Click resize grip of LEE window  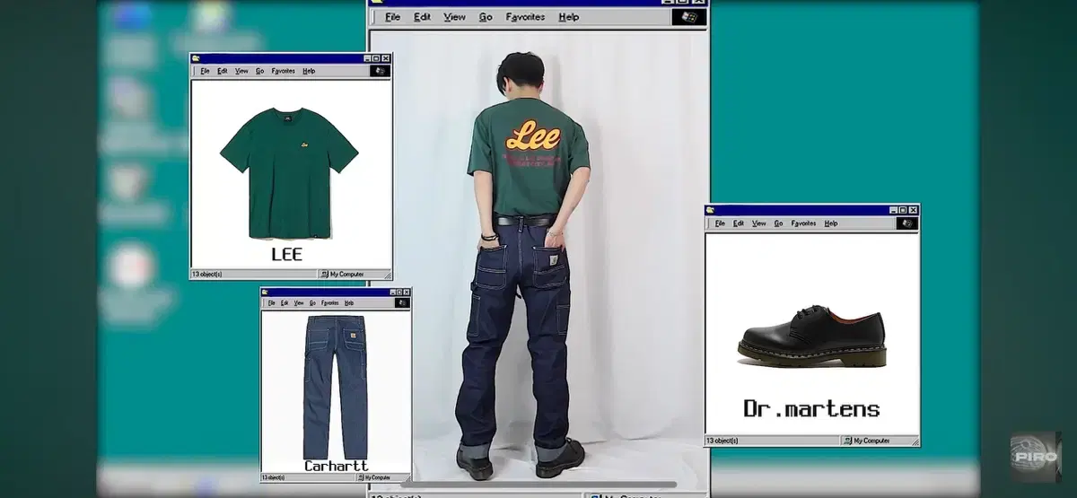[x=387, y=275]
